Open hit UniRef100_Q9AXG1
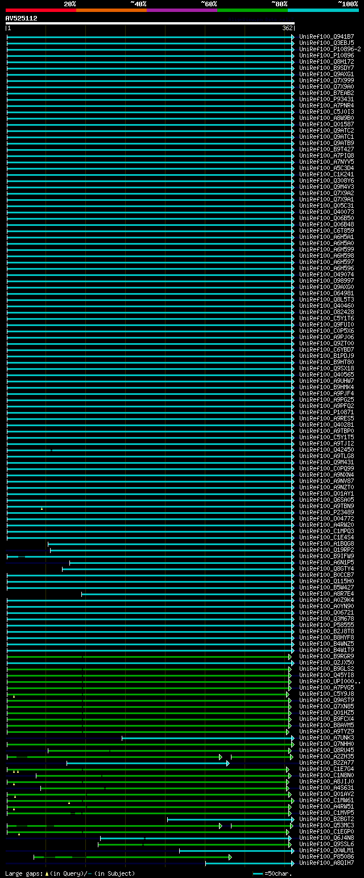The image size is (364, 878). [326, 75]
